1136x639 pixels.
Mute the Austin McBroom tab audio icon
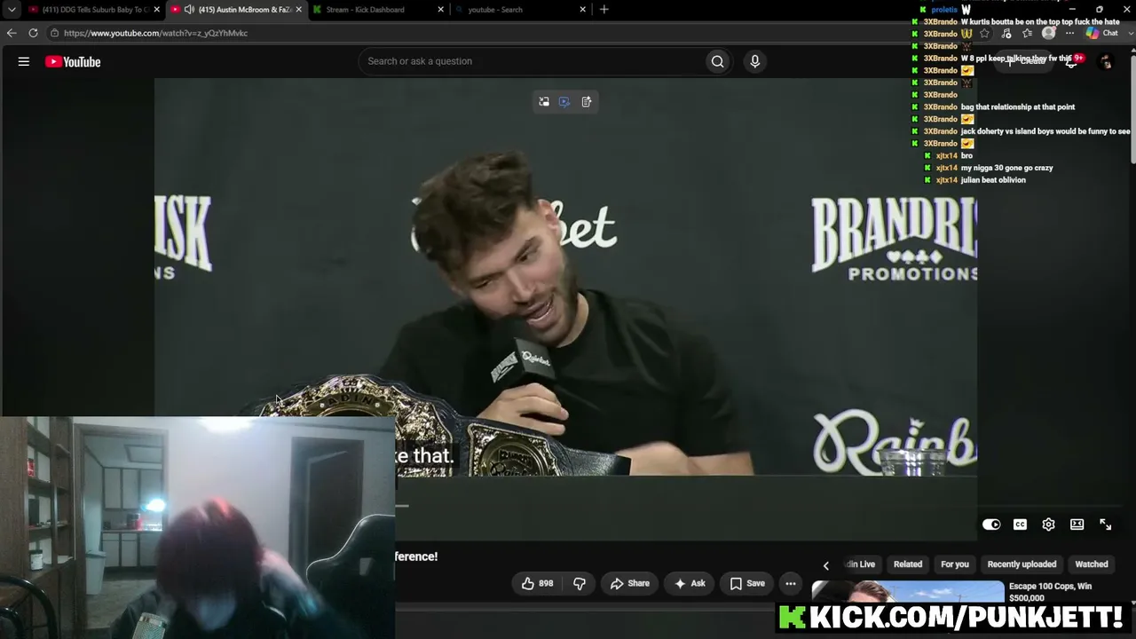[x=189, y=9]
